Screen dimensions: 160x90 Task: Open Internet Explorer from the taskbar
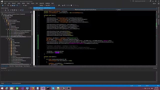click(x=7, y=88)
